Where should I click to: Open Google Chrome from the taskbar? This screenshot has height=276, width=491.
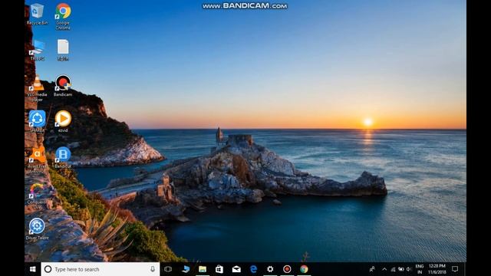304,269
